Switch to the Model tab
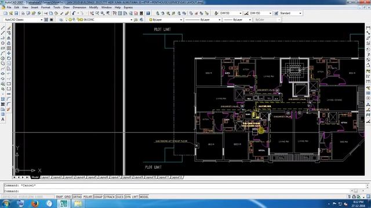 point(35,177)
